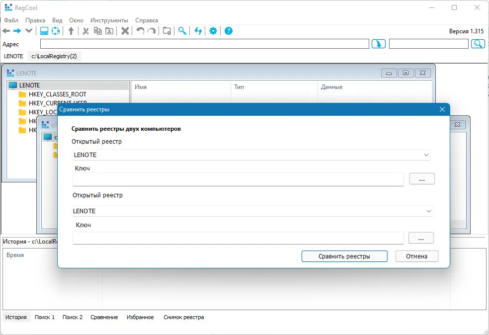
Task: Click the quick search text box at top right
Action: click(429, 44)
